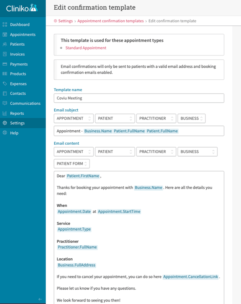Click the Expenses tag icon

pos(5,84)
